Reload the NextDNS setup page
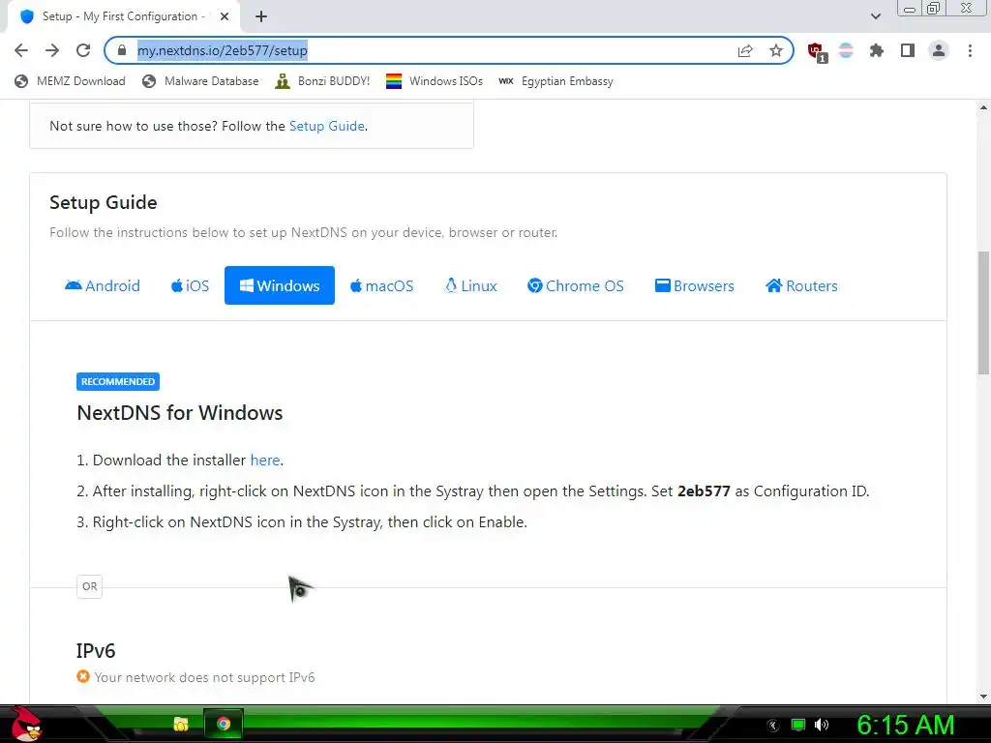The width and height of the screenshot is (991, 743). (x=83, y=50)
